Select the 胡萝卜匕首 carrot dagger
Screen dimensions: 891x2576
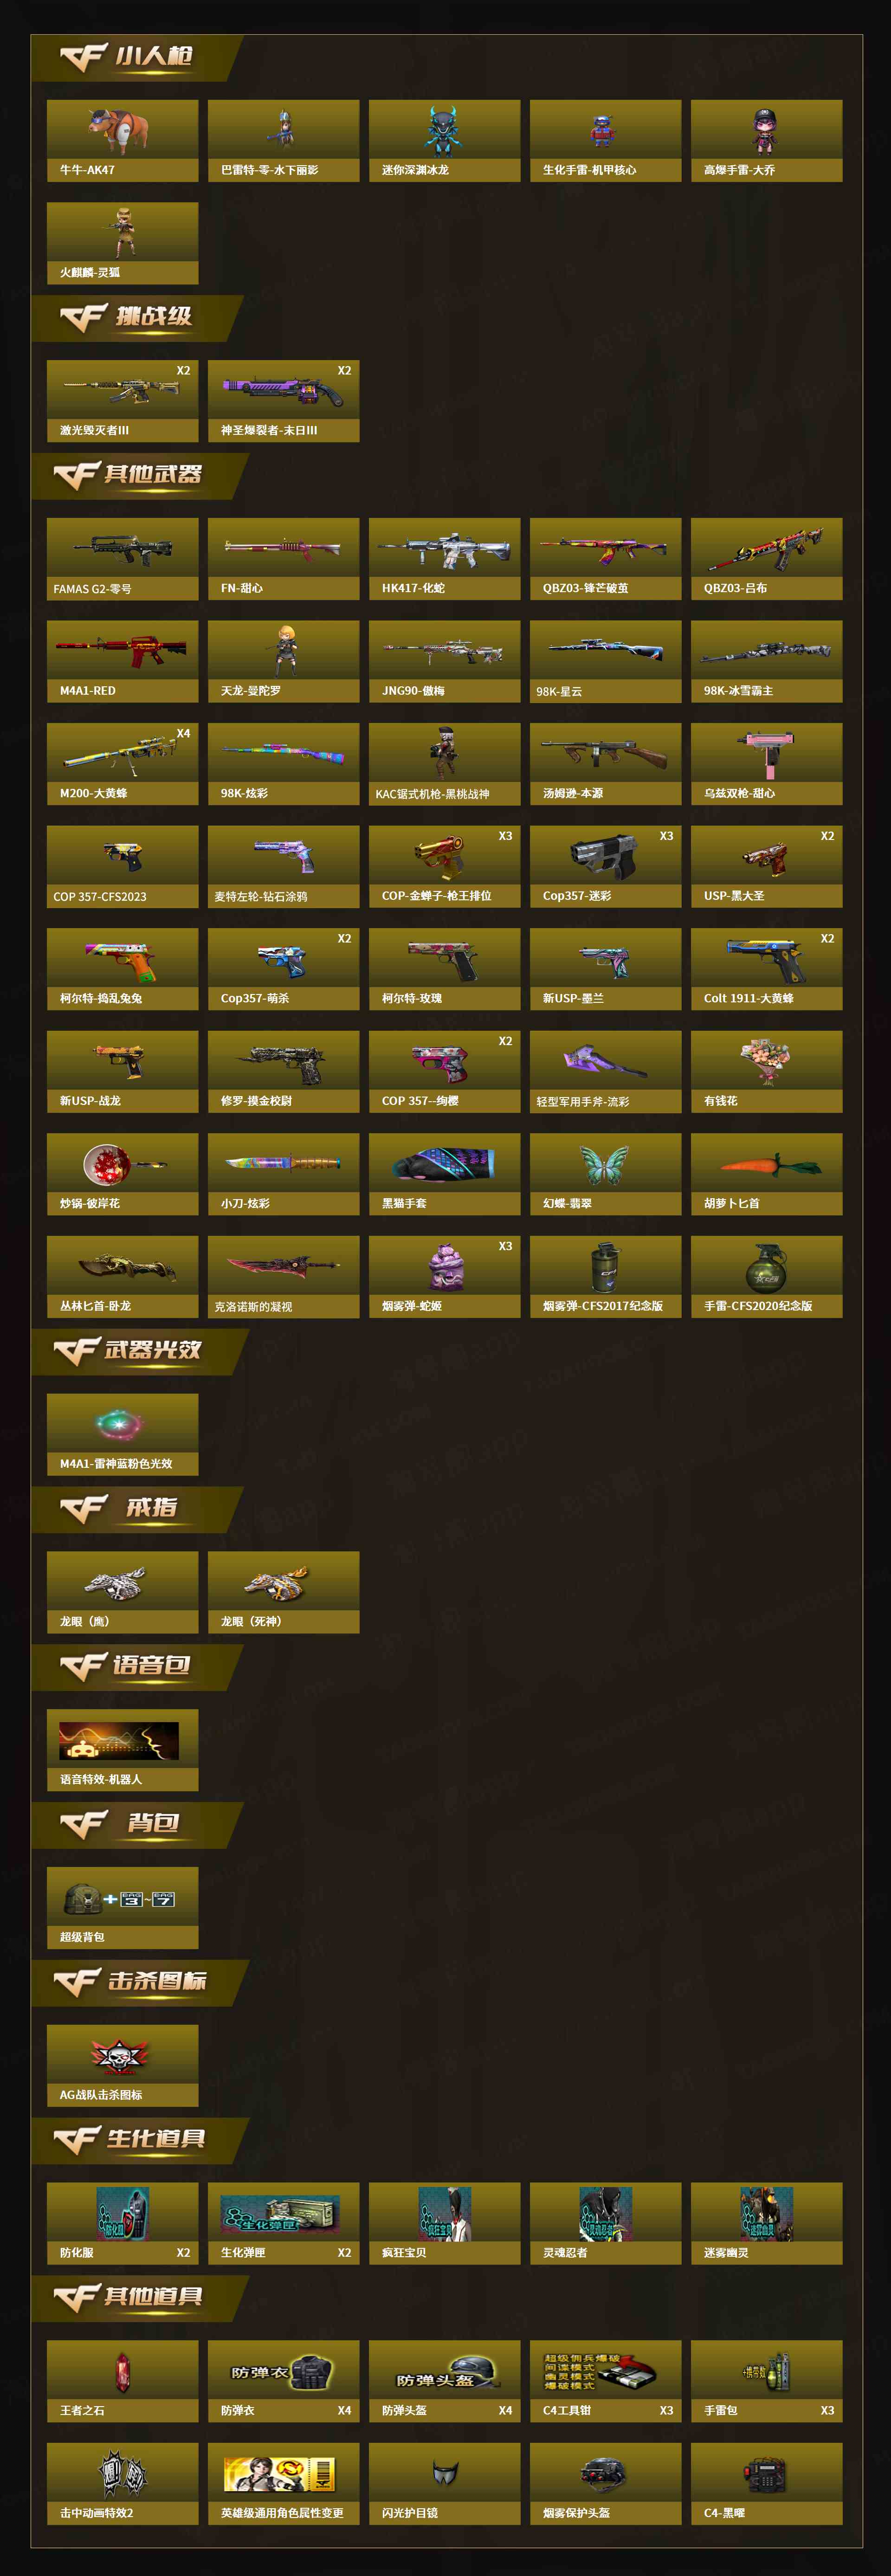point(766,1174)
